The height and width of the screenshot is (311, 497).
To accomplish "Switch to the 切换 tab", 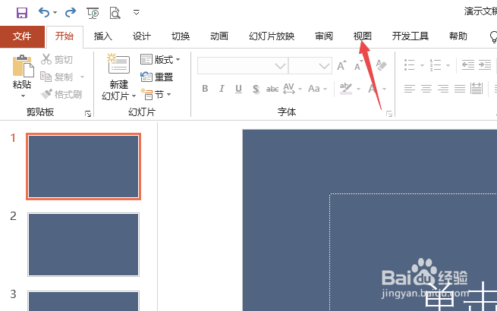I will click(181, 36).
